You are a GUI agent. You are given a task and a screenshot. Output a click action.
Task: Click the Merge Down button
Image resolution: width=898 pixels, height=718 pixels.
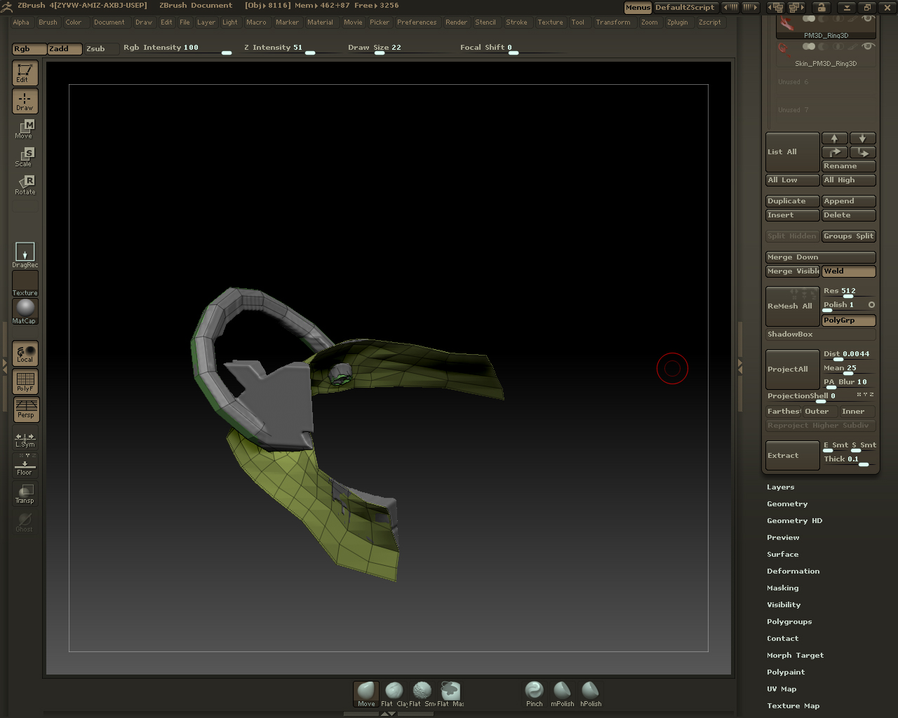[820, 257]
